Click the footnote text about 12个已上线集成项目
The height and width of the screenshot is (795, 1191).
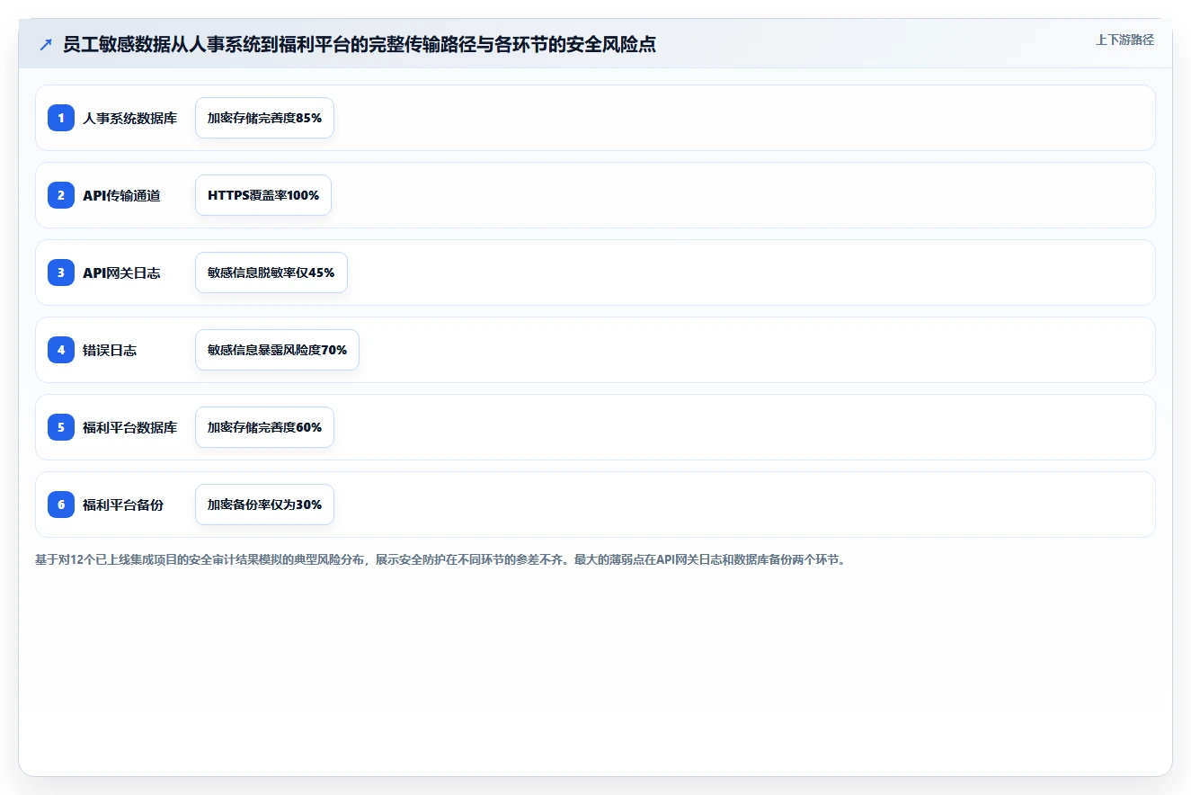440,559
